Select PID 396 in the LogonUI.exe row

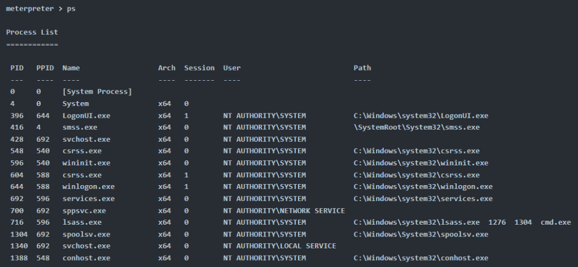(x=17, y=115)
